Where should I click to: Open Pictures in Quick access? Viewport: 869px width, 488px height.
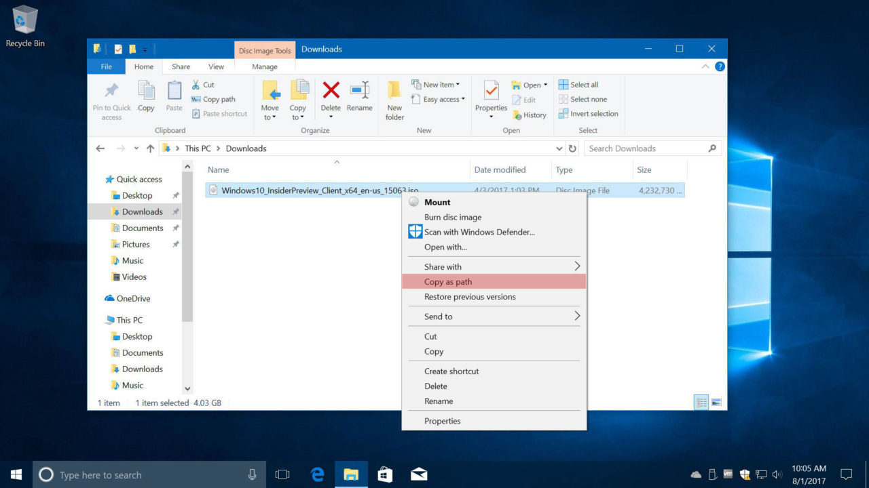point(136,244)
